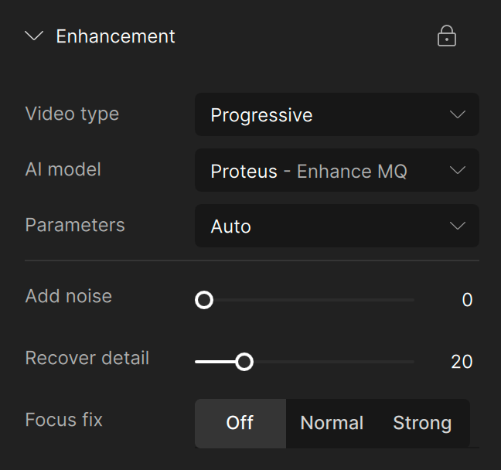Open the Parameters Auto dropdown

336,226
